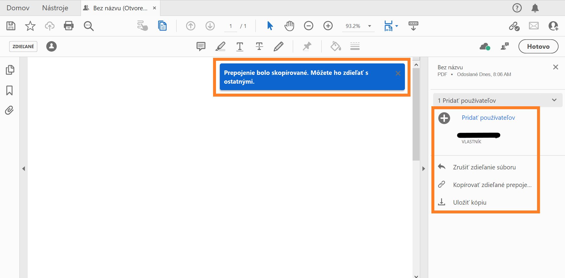
Task: Click the add person share icon
Action: [x=553, y=26]
